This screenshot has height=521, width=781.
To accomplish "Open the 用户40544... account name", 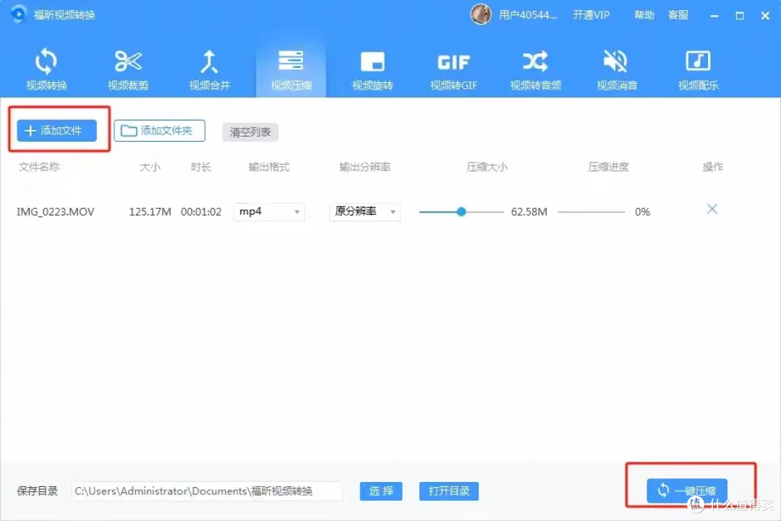I will point(527,15).
